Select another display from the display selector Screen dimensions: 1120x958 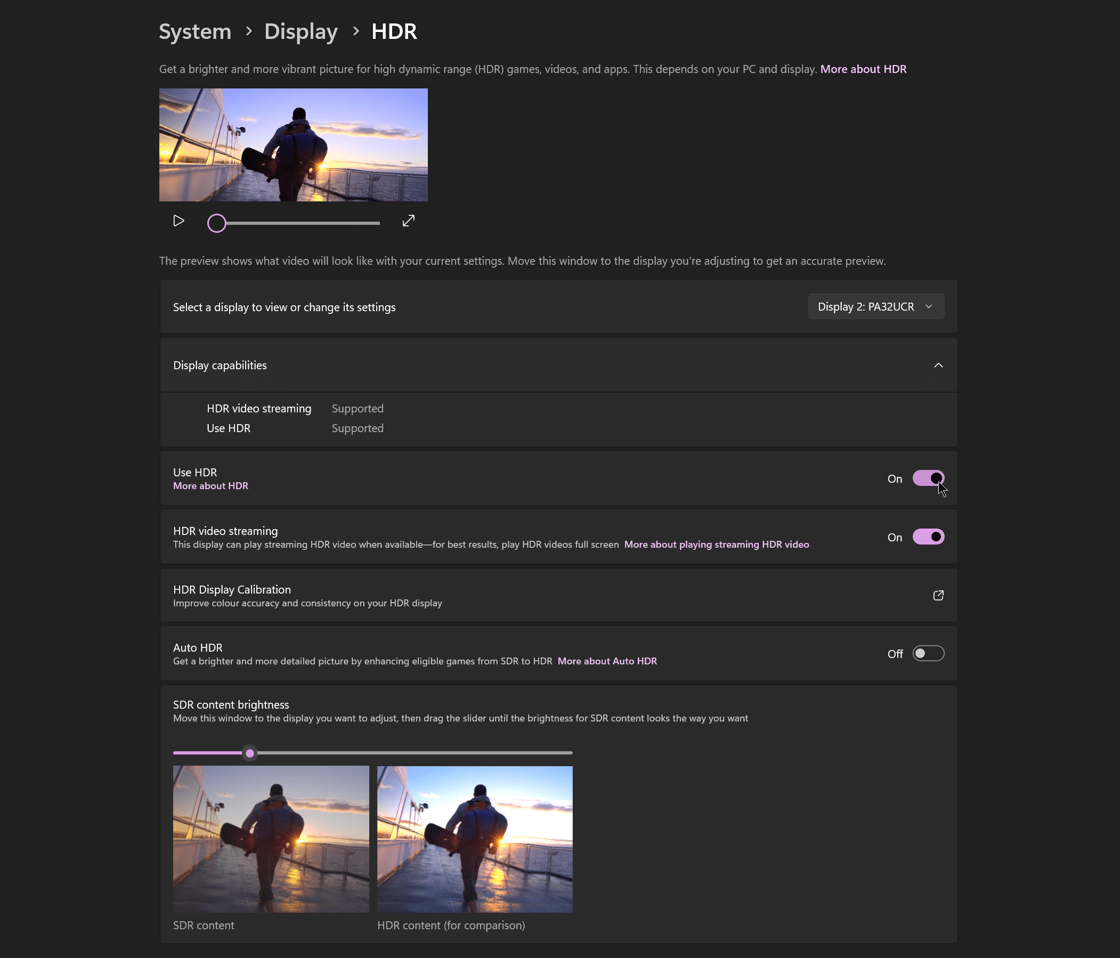(875, 306)
